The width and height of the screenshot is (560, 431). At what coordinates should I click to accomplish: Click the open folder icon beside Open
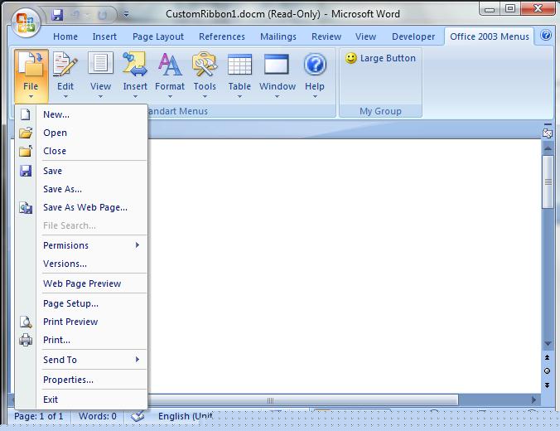26,133
